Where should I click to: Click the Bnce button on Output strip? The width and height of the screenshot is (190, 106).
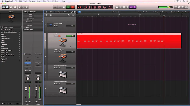pos(40,100)
